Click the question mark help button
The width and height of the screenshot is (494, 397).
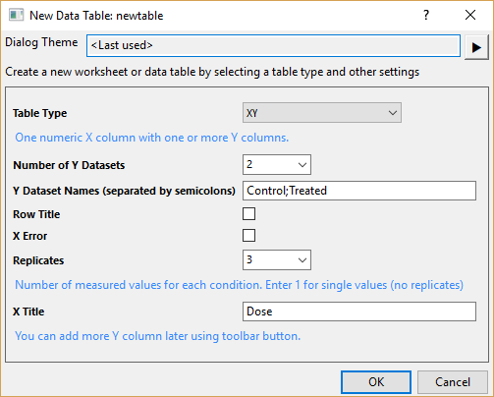tap(426, 15)
